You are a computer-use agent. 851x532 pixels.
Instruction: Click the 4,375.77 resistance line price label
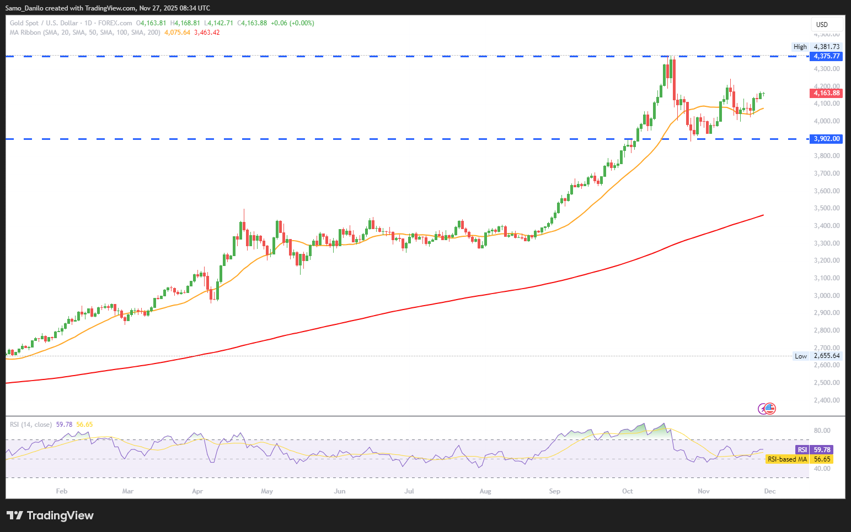tap(826, 56)
